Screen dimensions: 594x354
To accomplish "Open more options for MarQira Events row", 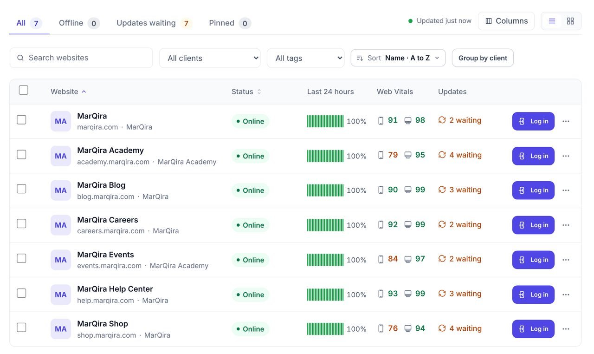I will pos(566,260).
